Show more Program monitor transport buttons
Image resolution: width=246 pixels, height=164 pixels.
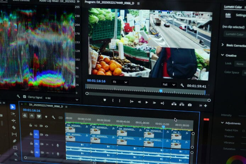pyautogui.click(x=201, y=106)
